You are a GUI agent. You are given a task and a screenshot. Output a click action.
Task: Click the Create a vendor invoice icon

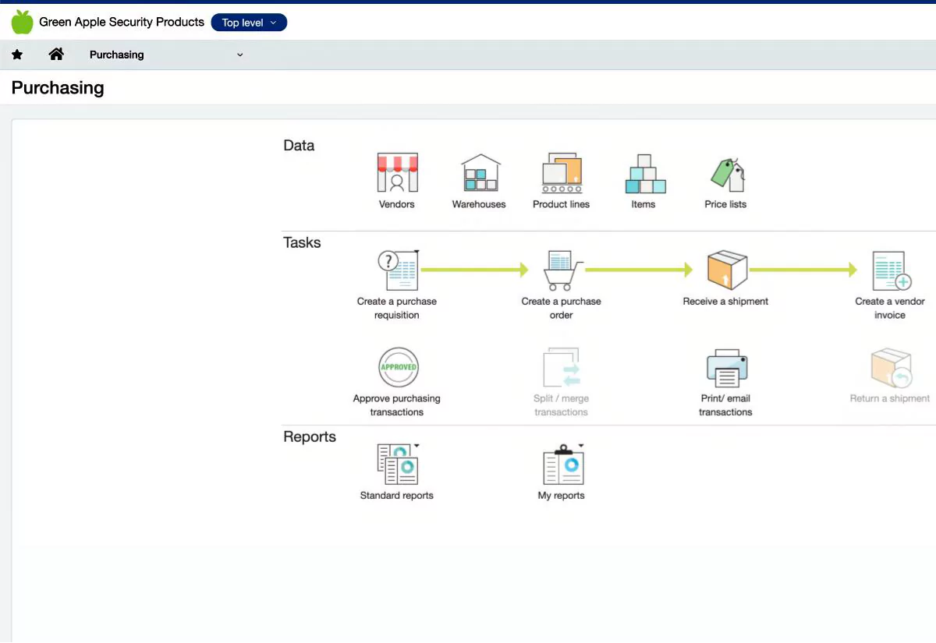coord(890,270)
